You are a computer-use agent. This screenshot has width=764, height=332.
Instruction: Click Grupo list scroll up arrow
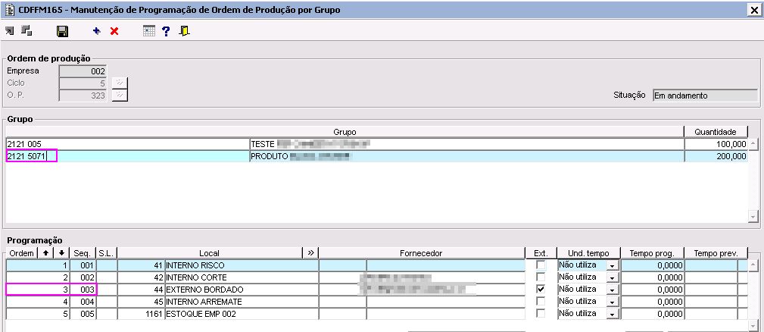753,144
